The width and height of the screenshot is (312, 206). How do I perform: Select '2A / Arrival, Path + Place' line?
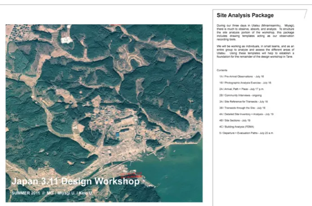pyautogui.click(x=242, y=89)
